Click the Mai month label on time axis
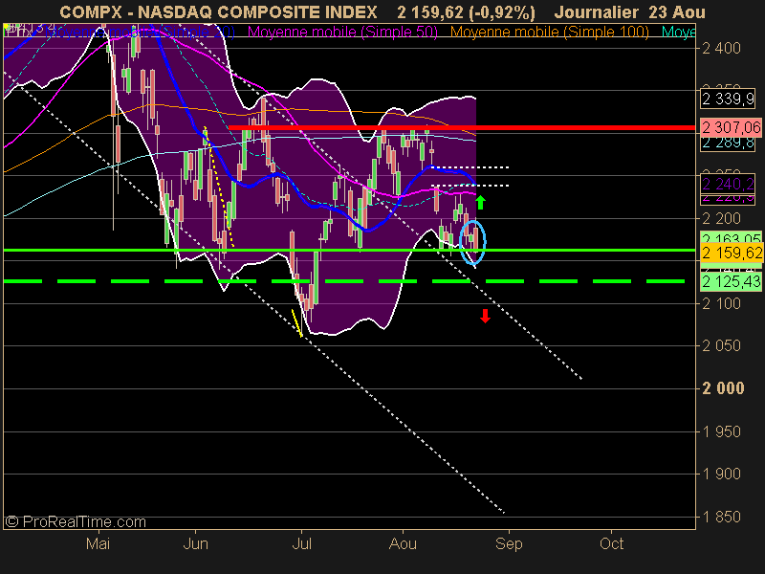Viewport: 765px width, 574px height. (x=98, y=543)
